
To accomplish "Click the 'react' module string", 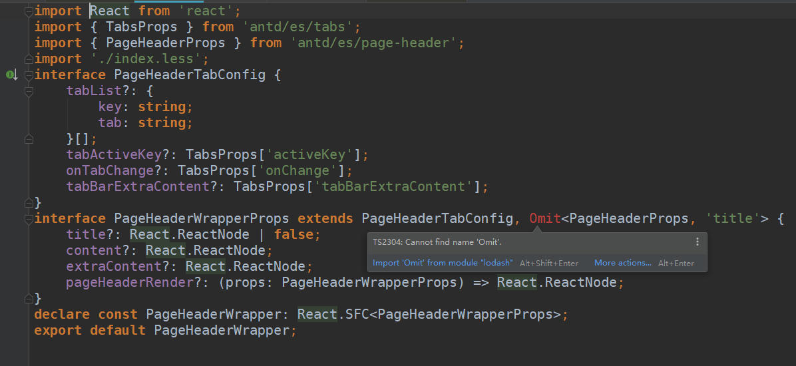I will click(x=205, y=11).
